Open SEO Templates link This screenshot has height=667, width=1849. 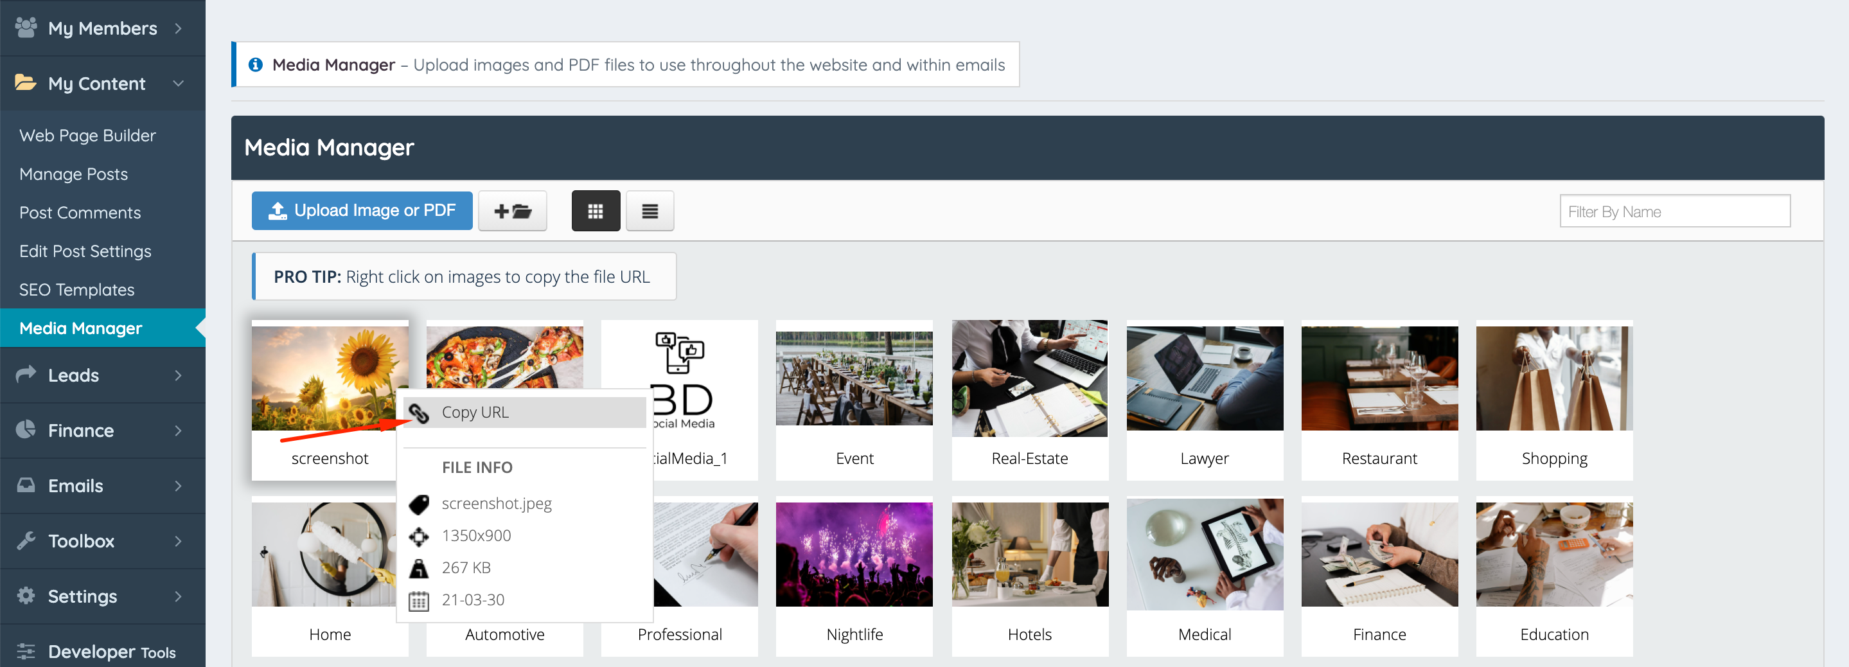pos(77,289)
